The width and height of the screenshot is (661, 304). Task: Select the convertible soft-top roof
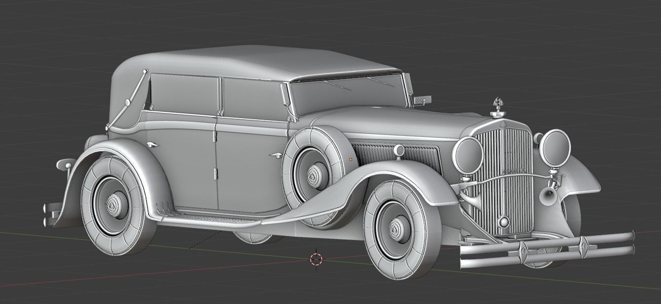(x=256, y=64)
